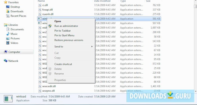Click the shield icon beside Rename
Viewport: 197px width, 105px height.
[x=50, y=74]
